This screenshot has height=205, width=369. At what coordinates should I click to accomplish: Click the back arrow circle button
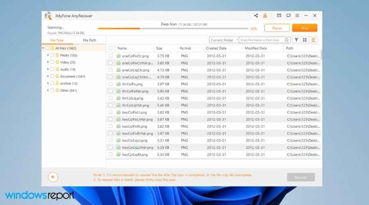pos(53,177)
